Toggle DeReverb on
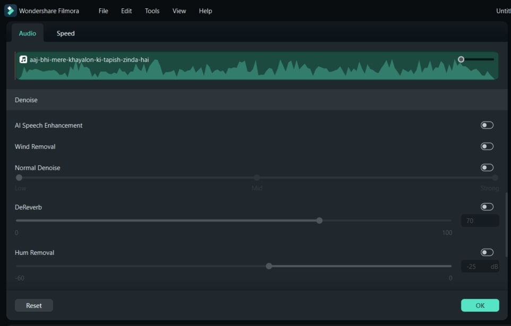This screenshot has height=326, width=511. click(487, 207)
